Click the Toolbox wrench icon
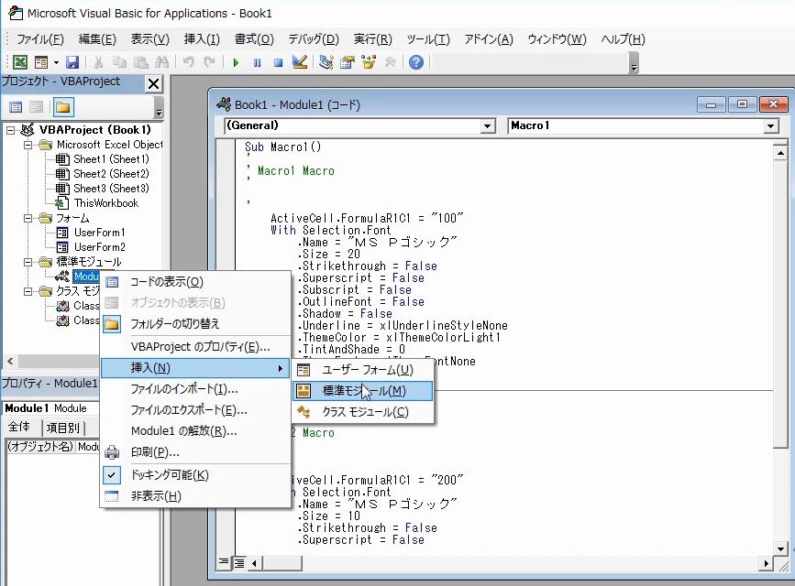The image size is (795, 586). [390, 62]
